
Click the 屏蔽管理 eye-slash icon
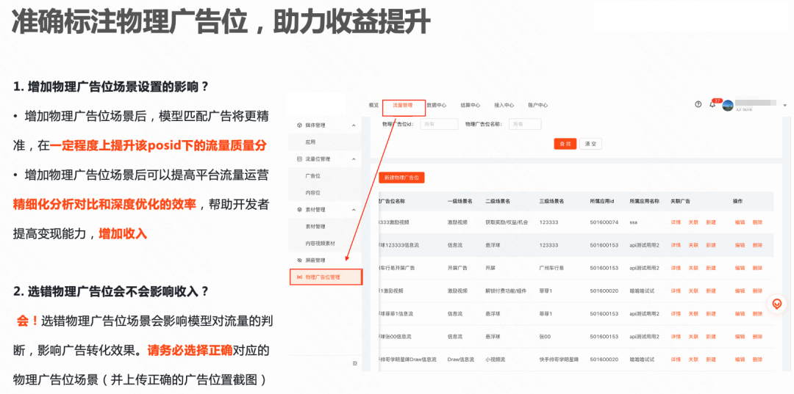click(299, 260)
